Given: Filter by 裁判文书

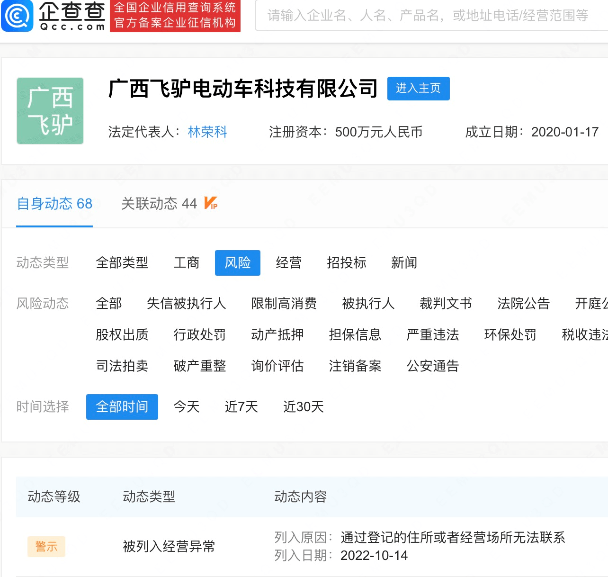Looking at the screenshot, I should click(446, 303).
